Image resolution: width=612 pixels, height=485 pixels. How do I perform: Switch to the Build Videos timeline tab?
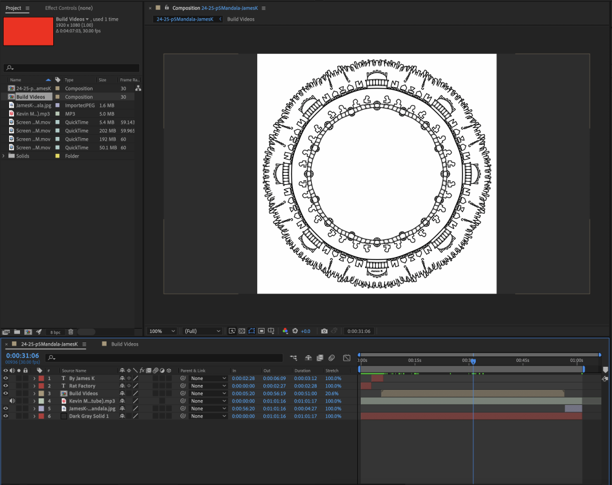point(123,344)
